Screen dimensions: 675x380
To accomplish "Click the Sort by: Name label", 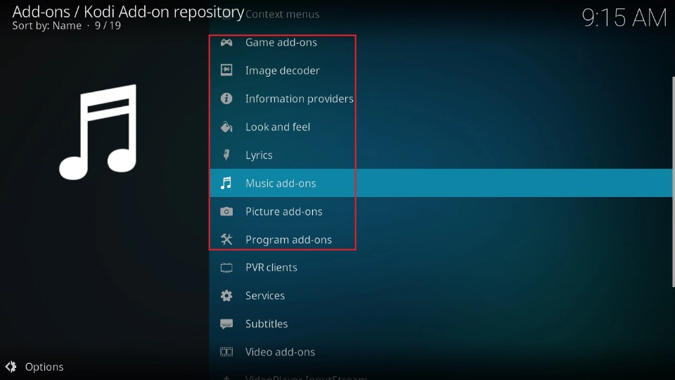I will pyautogui.click(x=47, y=26).
